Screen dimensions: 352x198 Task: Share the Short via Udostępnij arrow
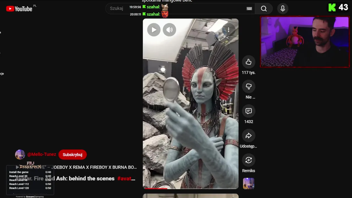[x=249, y=135]
